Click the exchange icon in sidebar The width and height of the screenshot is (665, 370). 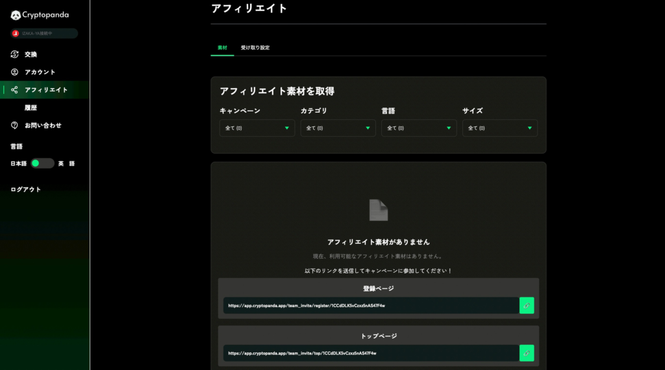(x=15, y=54)
